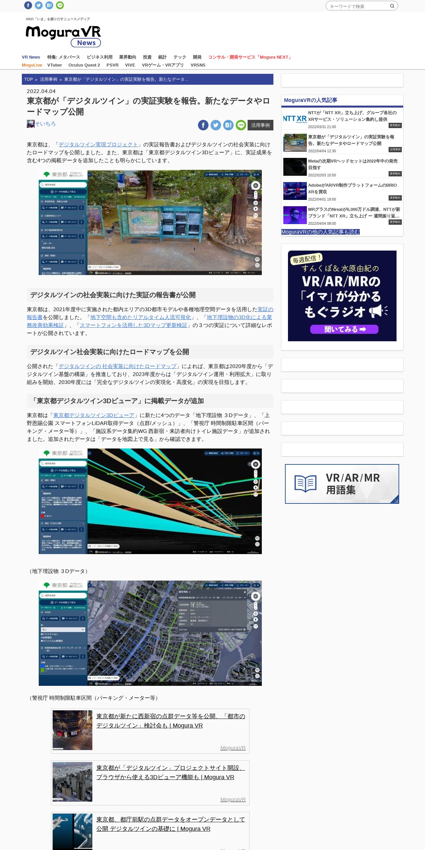Click the Hatena B! icon in the top bar

pyautogui.click(x=49, y=5)
